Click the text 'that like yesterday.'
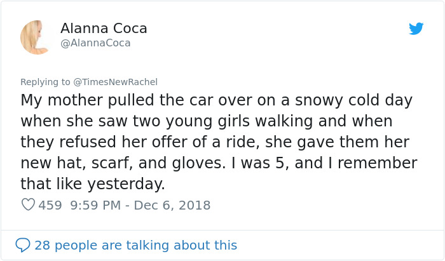This screenshot has height=261, width=445. [x=93, y=184]
